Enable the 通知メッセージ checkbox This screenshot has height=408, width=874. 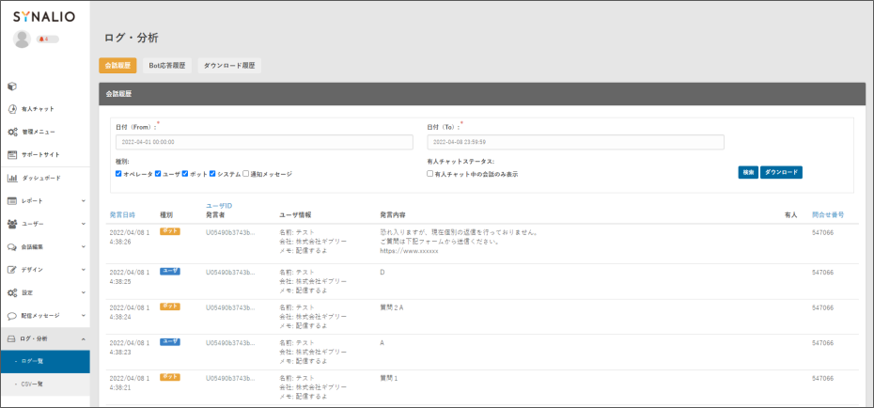tap(246, 174)
